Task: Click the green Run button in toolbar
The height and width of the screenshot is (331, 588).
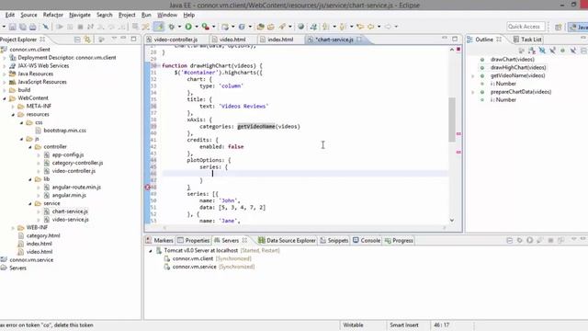Action: (x=188, y=27)
